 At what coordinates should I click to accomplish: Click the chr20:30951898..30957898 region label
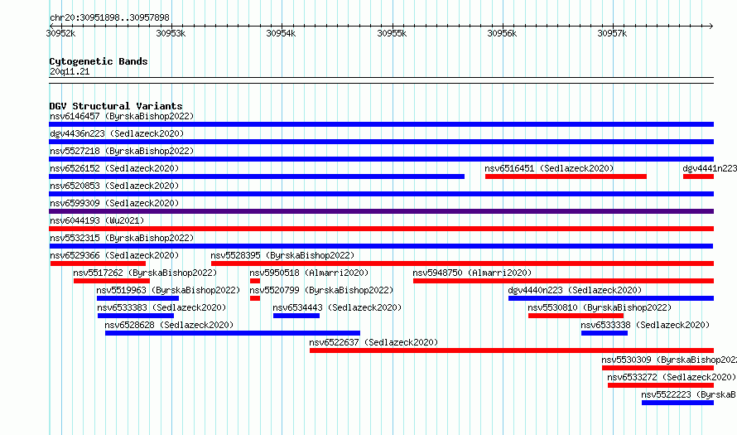coord(109,17)
